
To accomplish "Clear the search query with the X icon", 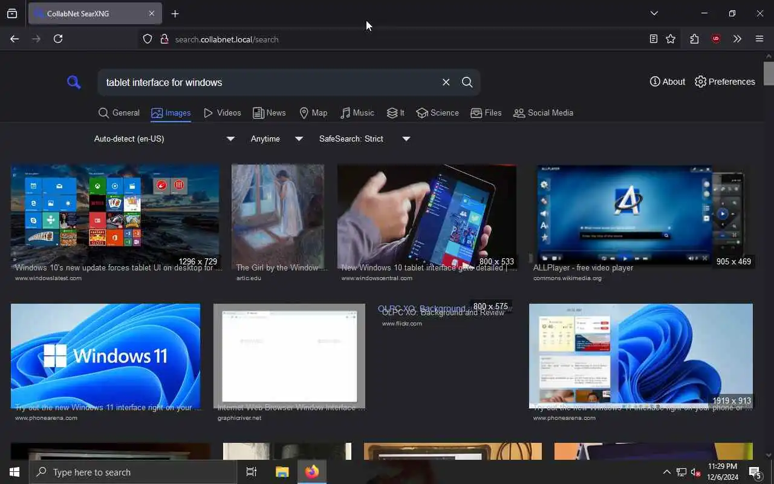I will [x=446, y=82].
